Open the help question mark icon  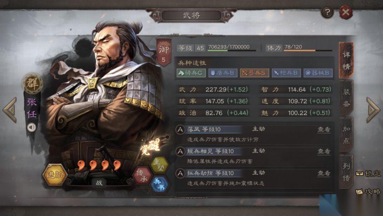pos(327,12)
